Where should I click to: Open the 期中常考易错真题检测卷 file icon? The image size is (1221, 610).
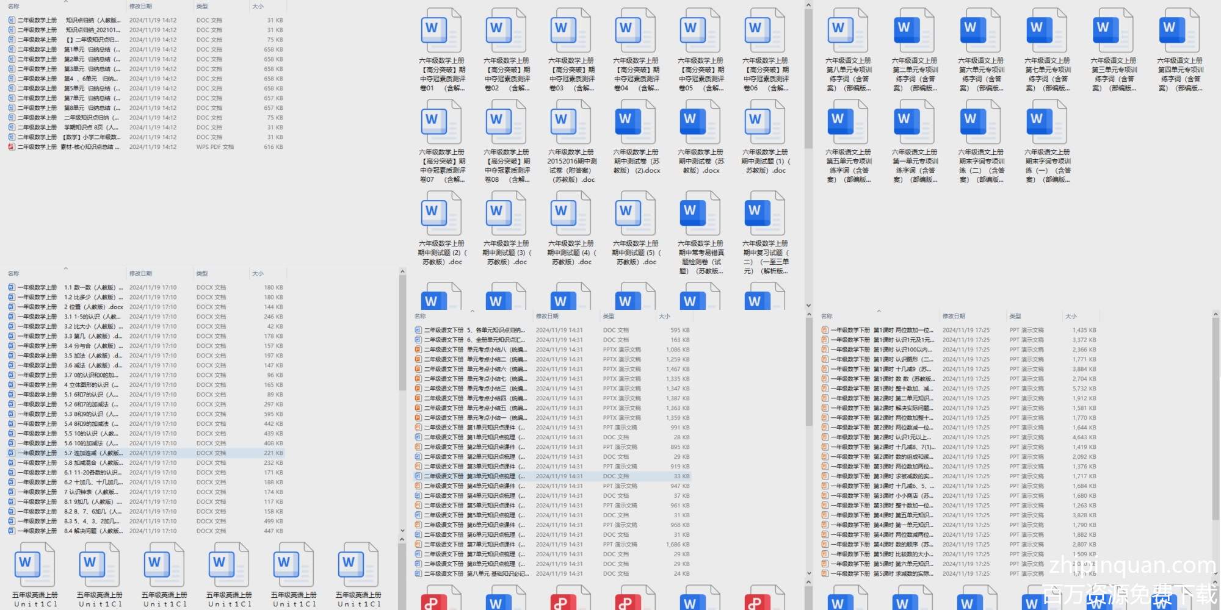[700, 213]
